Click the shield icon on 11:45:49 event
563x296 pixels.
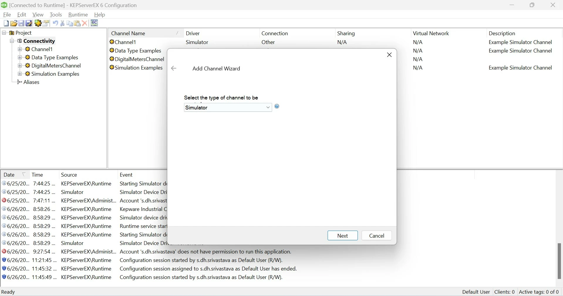pos(4,277)
